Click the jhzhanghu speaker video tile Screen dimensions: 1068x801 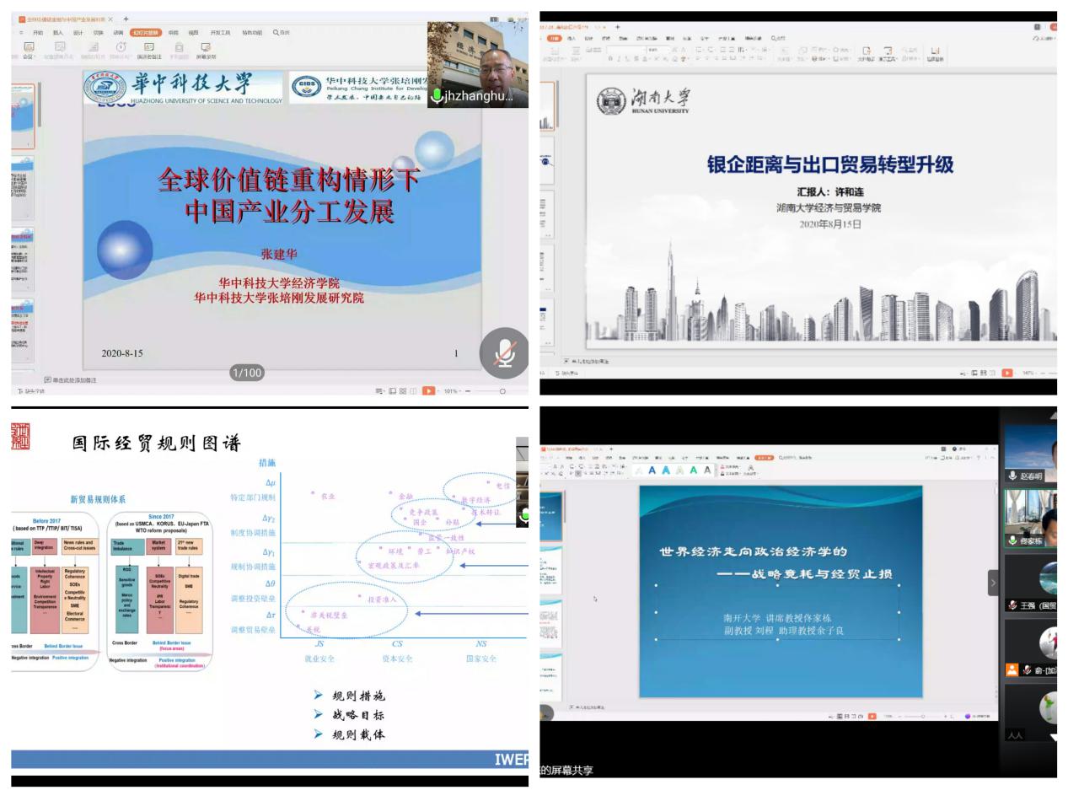(478, 65)
